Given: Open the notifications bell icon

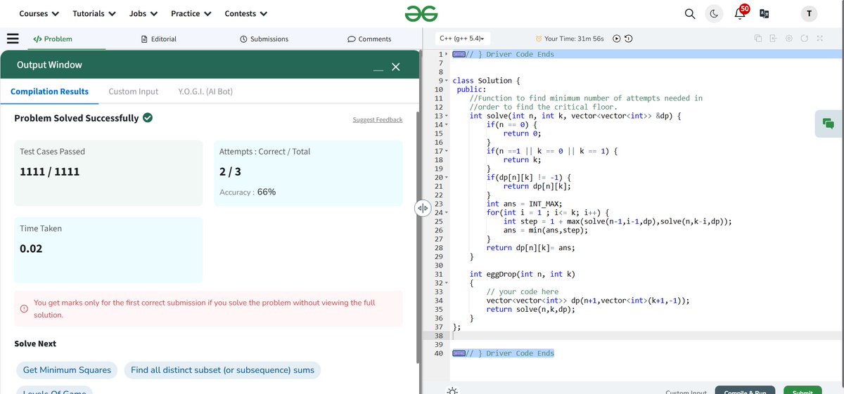Looking at the screenshot, I should click(x=740, y=14).
